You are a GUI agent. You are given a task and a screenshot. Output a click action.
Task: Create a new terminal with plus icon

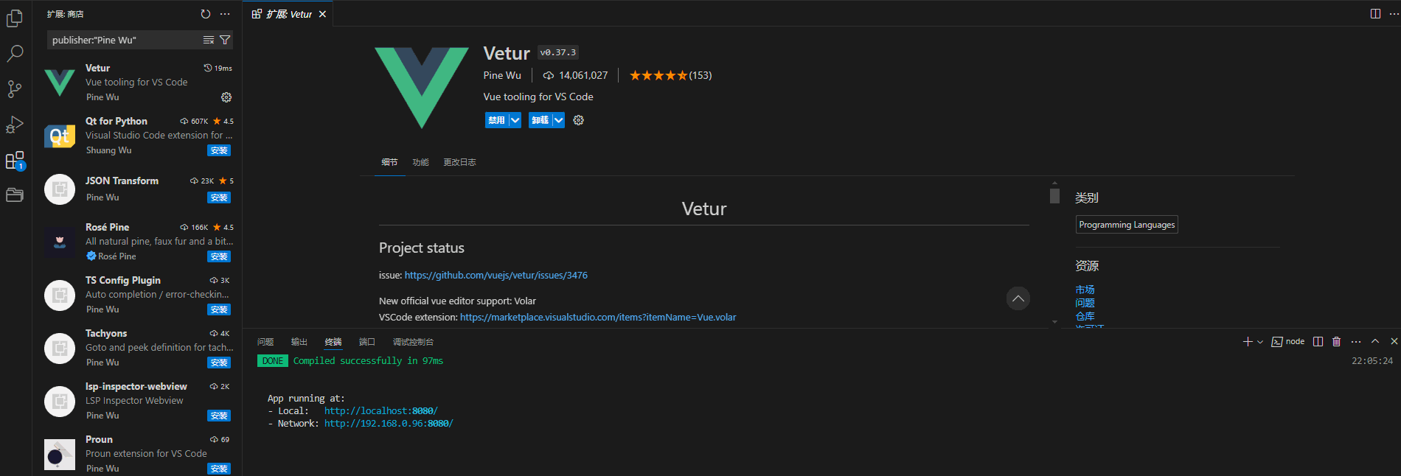(1248, 341)
